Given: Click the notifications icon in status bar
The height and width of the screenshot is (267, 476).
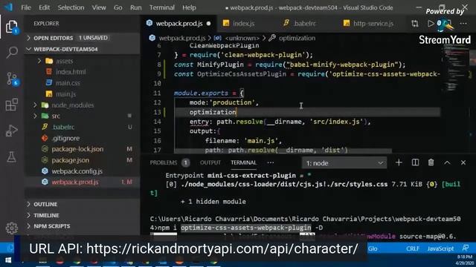Looking at the screenshot, I should click(466, 248).
